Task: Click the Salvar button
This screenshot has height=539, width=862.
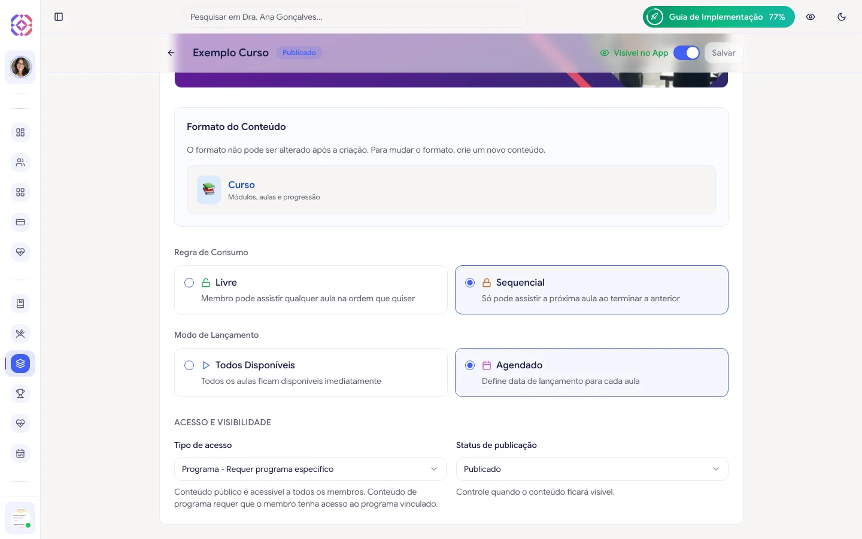Action: click(724, 53)
